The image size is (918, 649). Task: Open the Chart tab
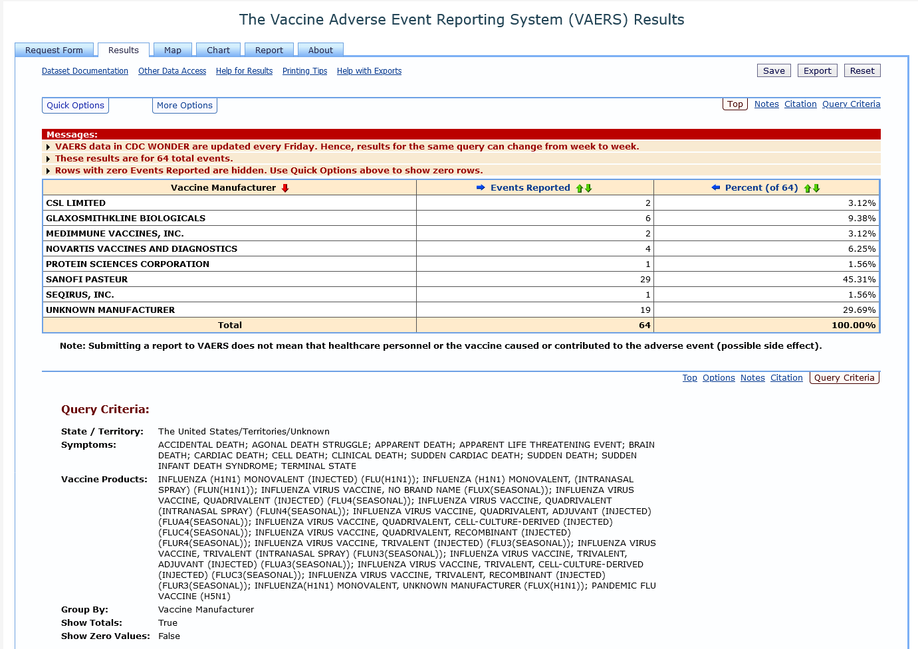[x=218, y=50]
